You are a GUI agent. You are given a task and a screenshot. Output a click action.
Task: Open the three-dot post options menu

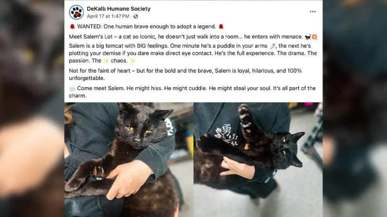(x=313, y=12)
